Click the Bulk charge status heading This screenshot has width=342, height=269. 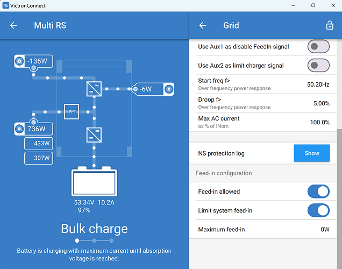94,229
